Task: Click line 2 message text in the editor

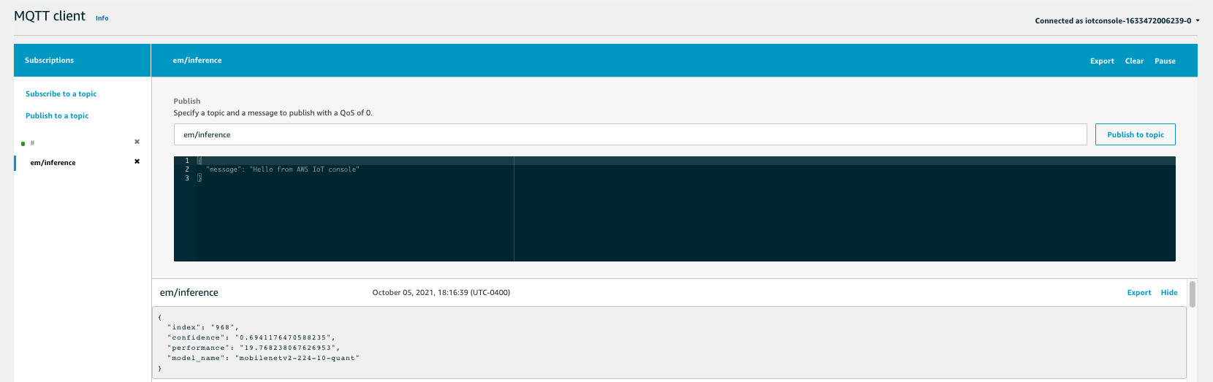Action: 283,169
